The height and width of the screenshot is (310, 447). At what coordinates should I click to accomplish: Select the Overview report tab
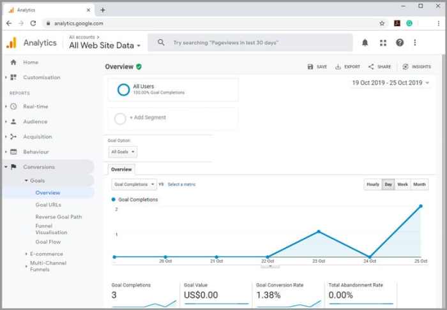pos(121,170)
